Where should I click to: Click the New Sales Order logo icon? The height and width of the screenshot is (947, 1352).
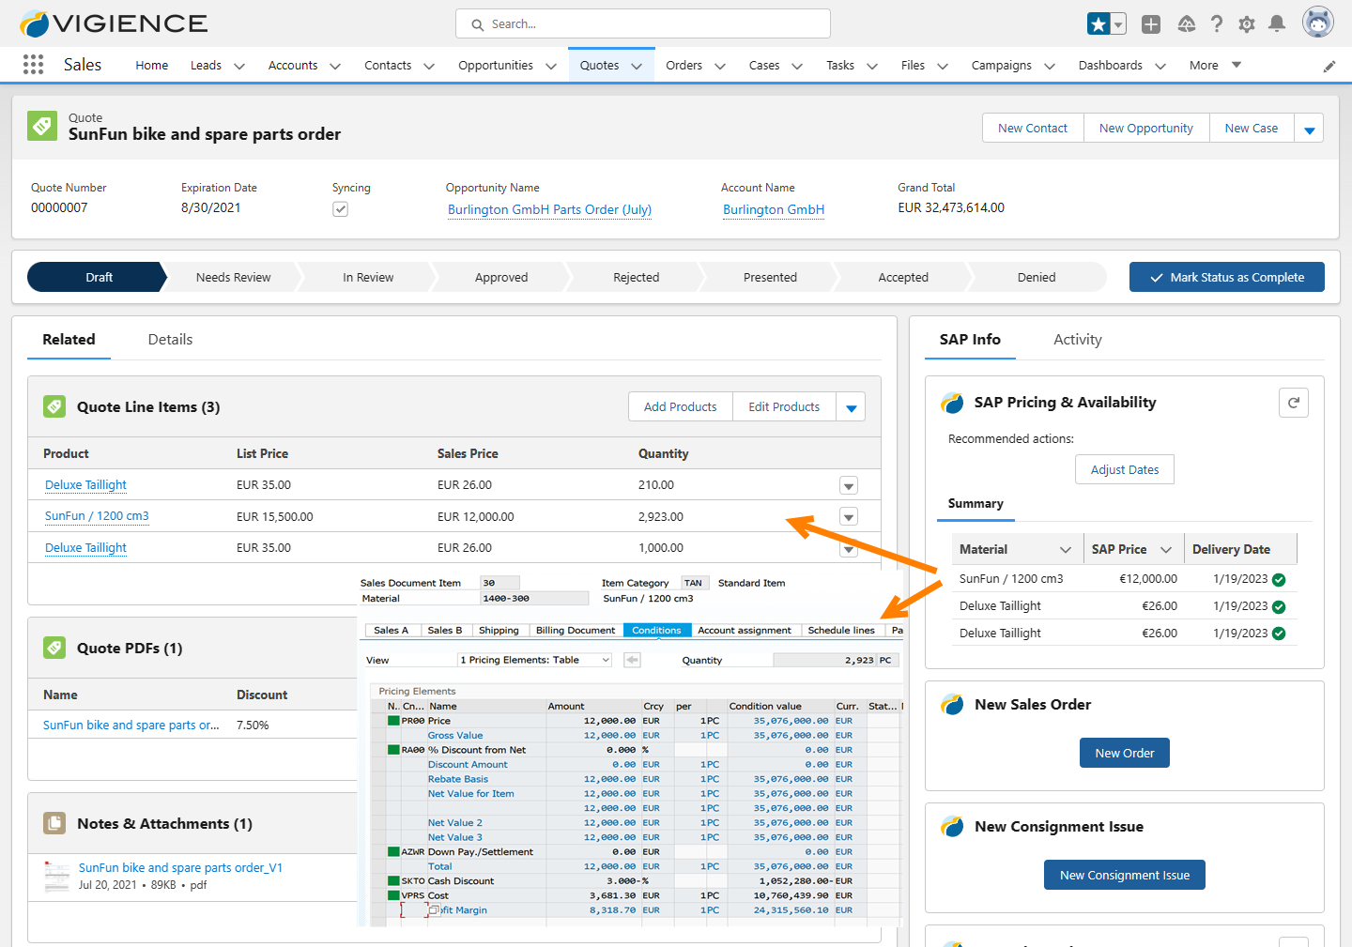pyautogui.click(x=952, y=705)
